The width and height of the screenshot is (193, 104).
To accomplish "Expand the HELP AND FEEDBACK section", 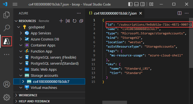I will [x=16, y=101].
